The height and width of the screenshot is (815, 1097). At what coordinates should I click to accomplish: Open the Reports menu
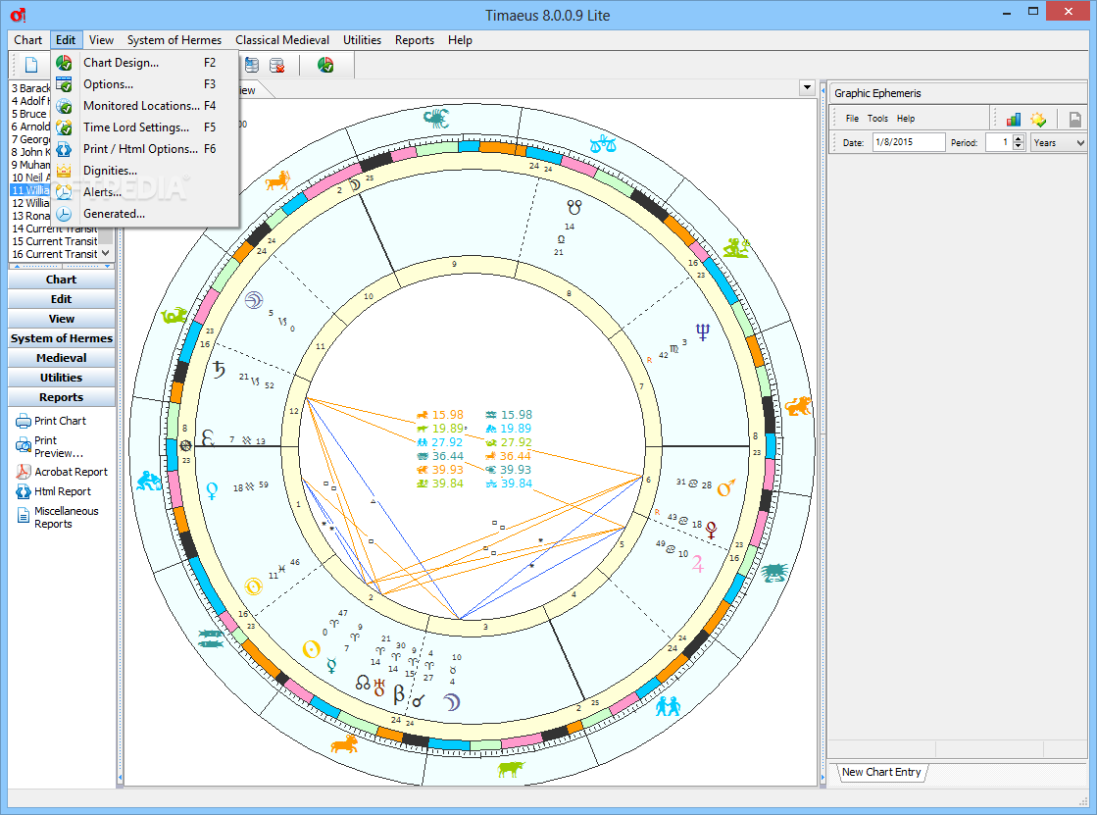(415, 40)
